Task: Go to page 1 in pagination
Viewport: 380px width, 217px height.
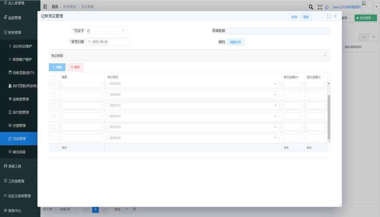Action: click(95, 209)
